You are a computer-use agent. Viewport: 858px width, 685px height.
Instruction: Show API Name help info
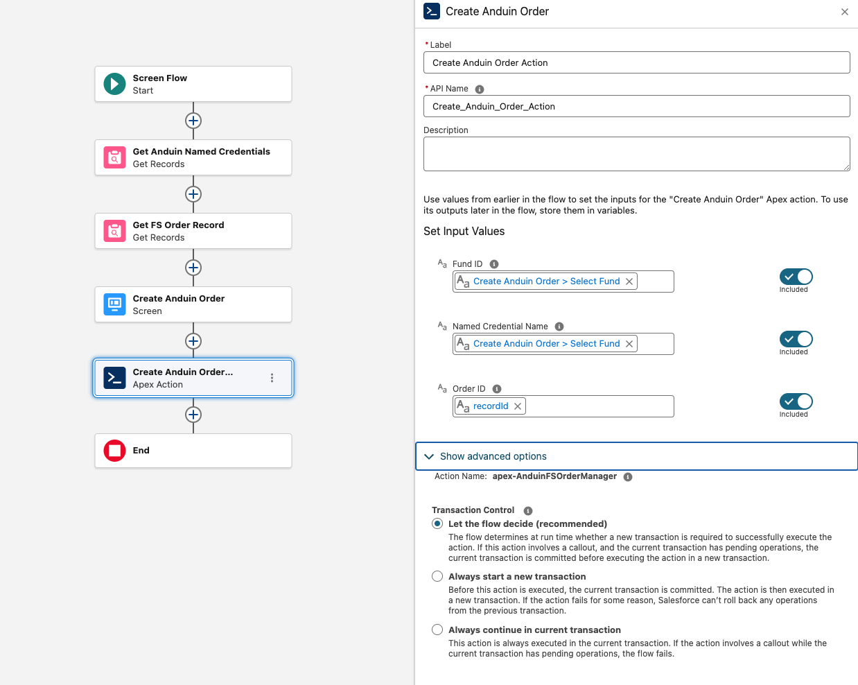tap(480, 89)
